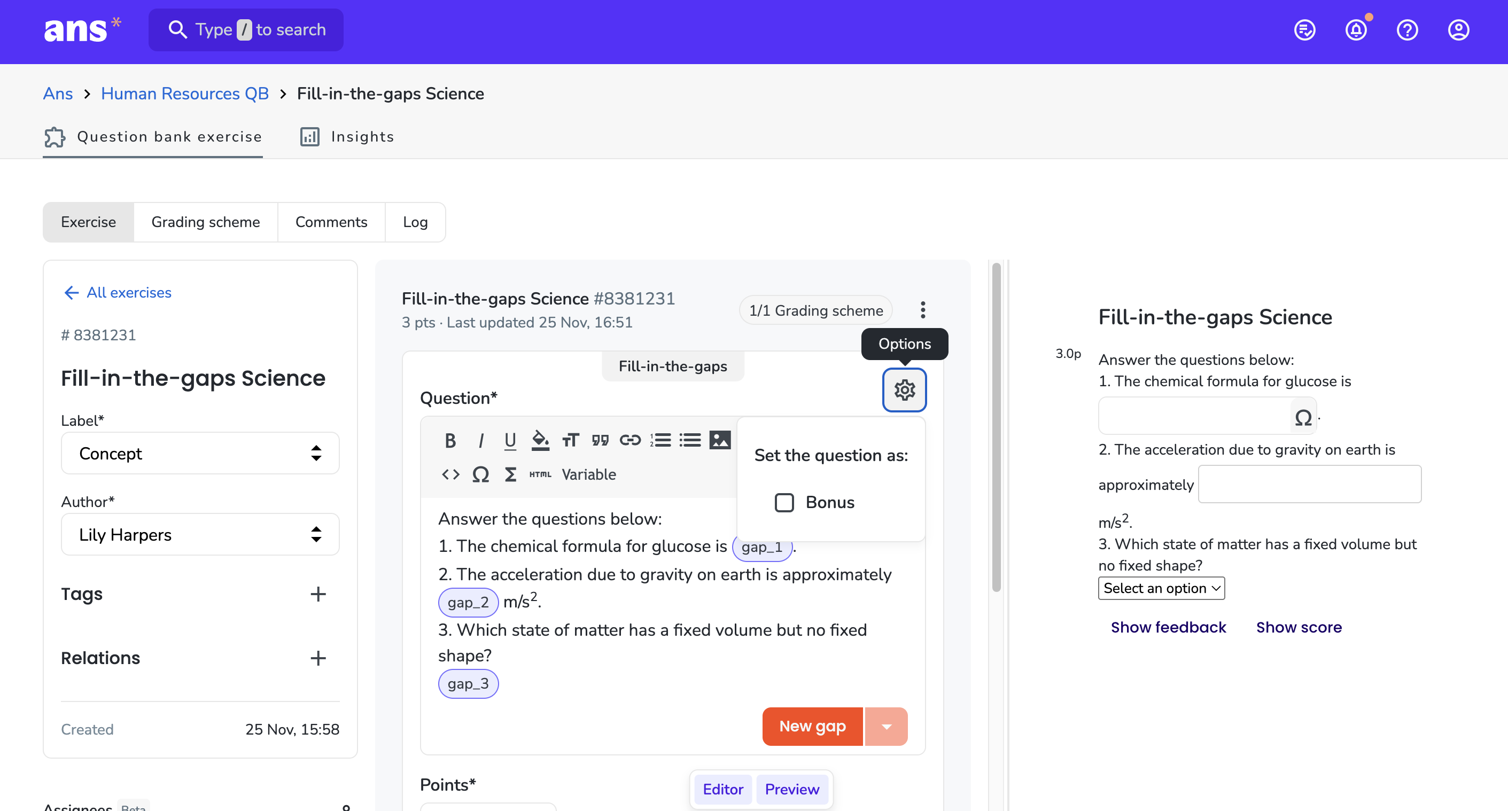Click Show score in preview
Viewport: 1508px width, 811px height.
pyautogui.click(x=1299, y=627)
